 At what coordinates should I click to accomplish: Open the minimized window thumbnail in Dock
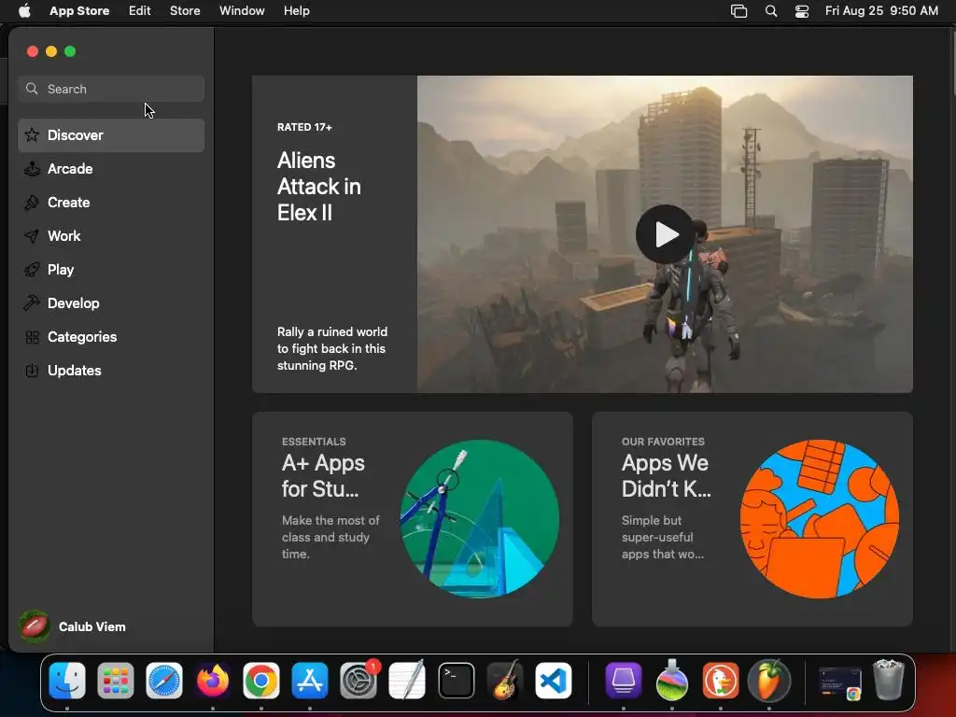coord(840,682)
